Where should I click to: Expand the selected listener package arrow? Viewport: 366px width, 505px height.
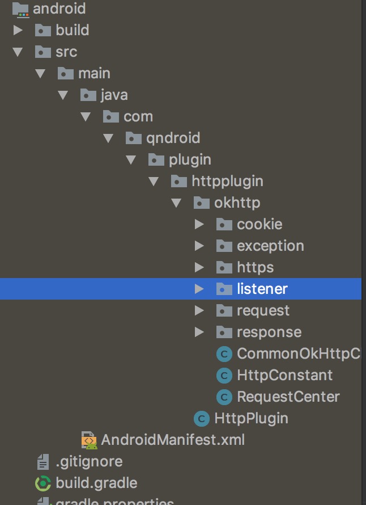(199, 289)
